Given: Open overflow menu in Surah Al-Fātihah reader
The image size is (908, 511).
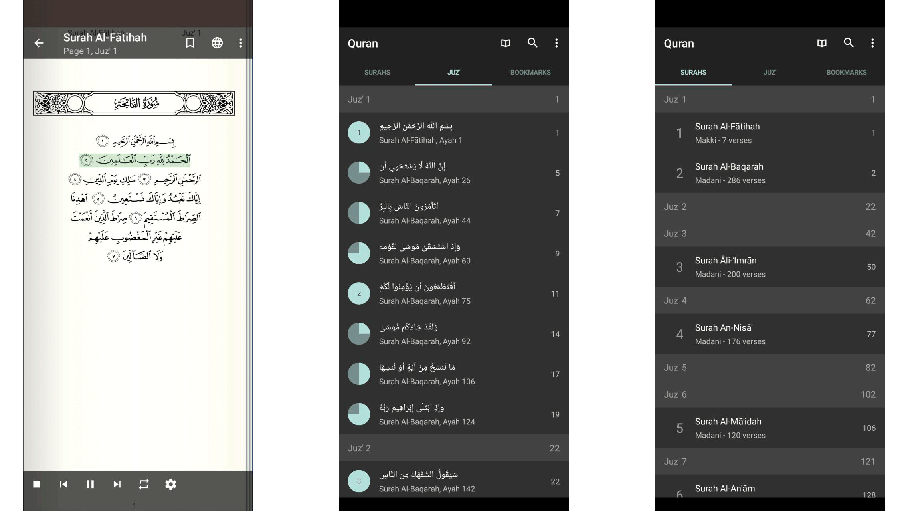Looking at the screenshot, I should point(241,43).
